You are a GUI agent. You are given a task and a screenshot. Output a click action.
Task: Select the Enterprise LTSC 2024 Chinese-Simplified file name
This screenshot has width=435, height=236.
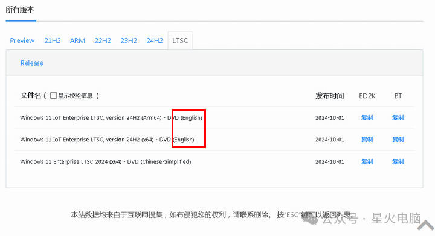pyautogui.click(x=105, y=161)
